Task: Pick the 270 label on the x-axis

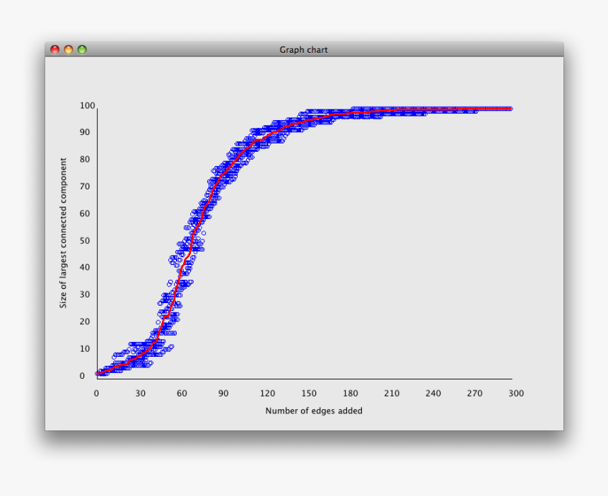Action: click(475, 394)
